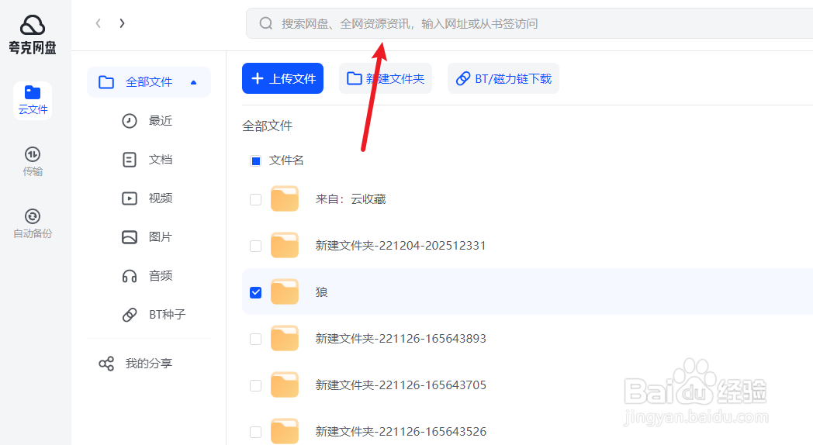This screenshot has width=813, height=445.
Task: Click the 新建文件夹-221126-165643893 folder icon
Action: [x=285, y=338]
